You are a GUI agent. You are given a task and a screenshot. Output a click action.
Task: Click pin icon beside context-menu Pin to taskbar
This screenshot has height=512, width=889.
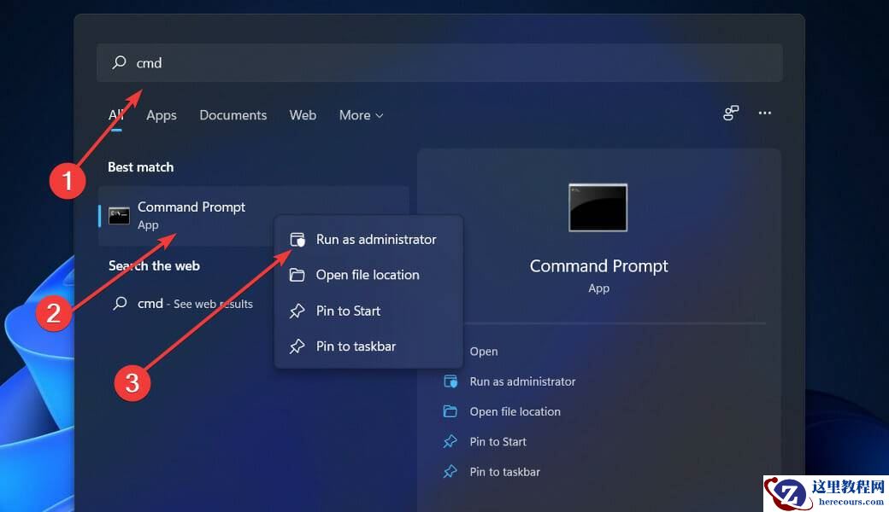tap(297, 346)
